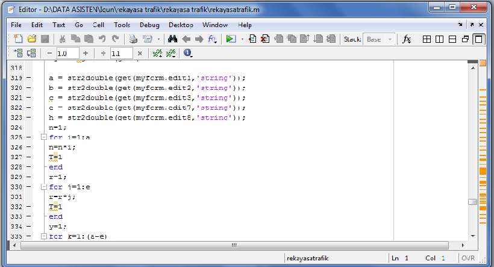Print the file using the printer icon
This screenshot has width=494, height=267.
(133, 39)
